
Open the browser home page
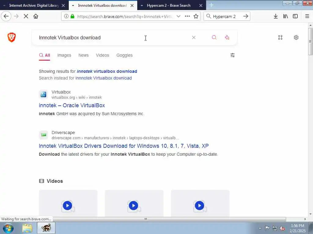click(x=36, y=16)
